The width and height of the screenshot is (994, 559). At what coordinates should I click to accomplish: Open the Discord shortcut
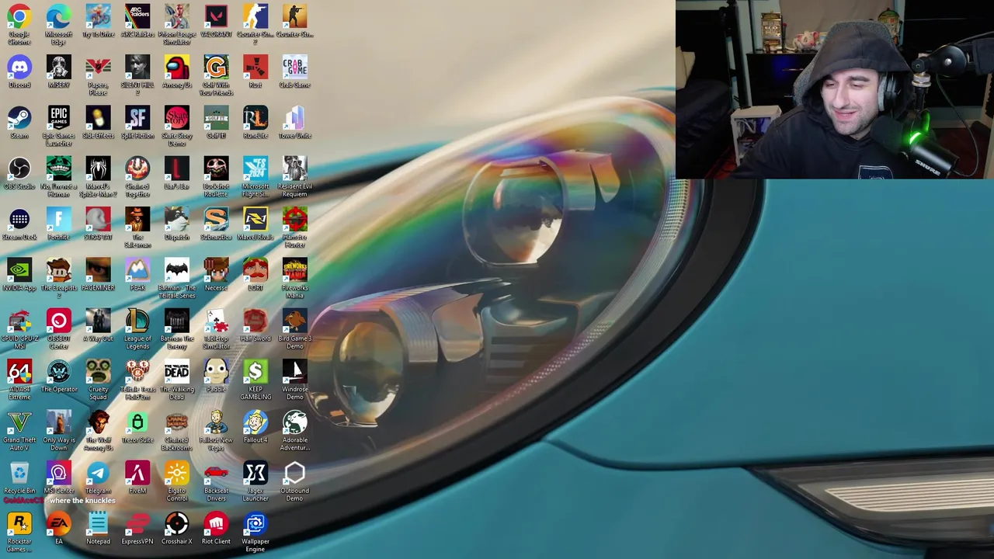tap(19, 68)
